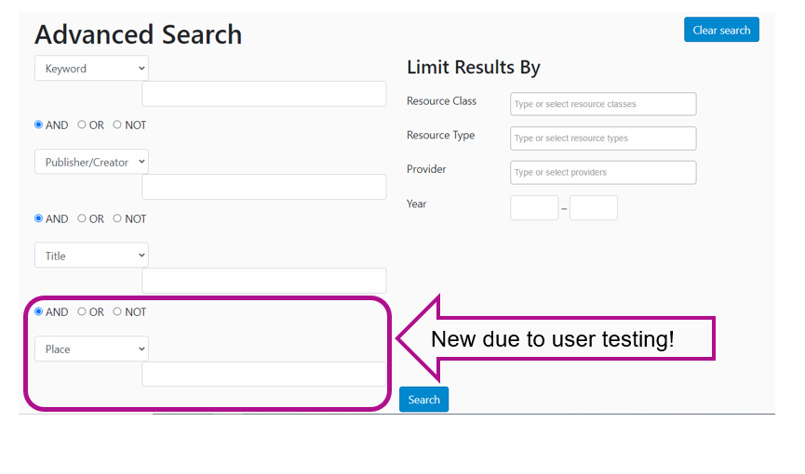Focus the Resource Class input box
This screenshot has width=805, height=474.
(603, 104)
